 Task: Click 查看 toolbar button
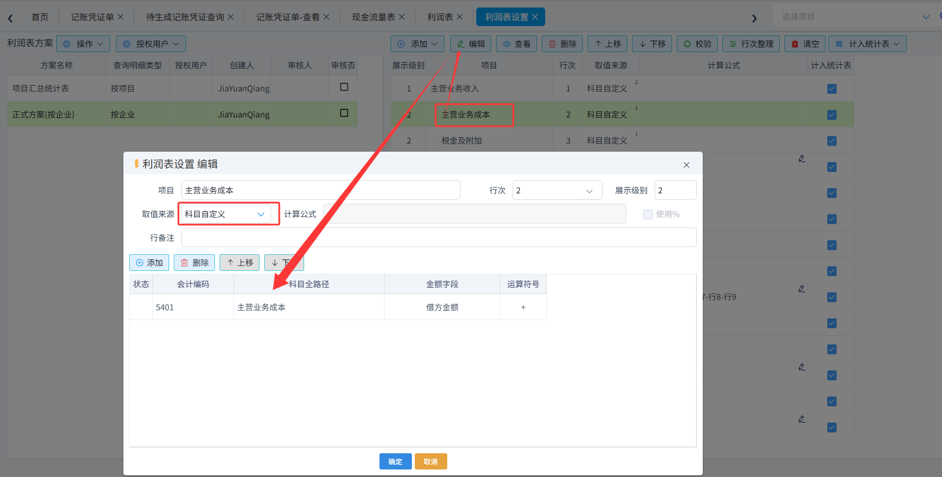tap(517, 44)
